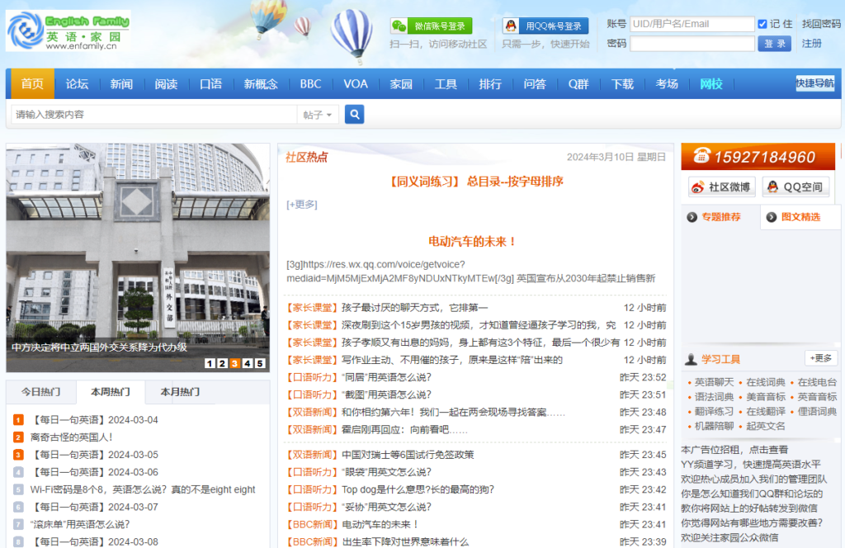Image resolution: width=845 pixels, height=548 pixels.
Task: Expand the 快捷导航 quick navigation menu
Action: coord(814,83)
